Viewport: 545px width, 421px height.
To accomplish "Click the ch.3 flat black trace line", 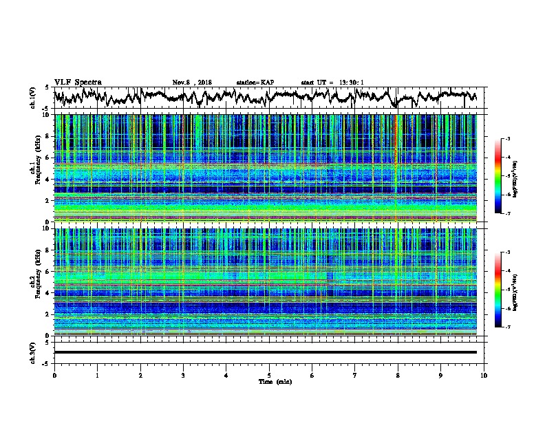I will point(266,352).
